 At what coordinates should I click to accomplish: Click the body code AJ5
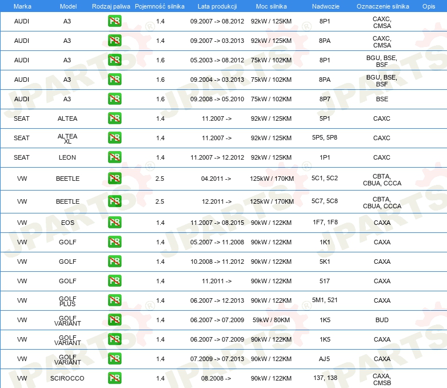coord(325,359)
